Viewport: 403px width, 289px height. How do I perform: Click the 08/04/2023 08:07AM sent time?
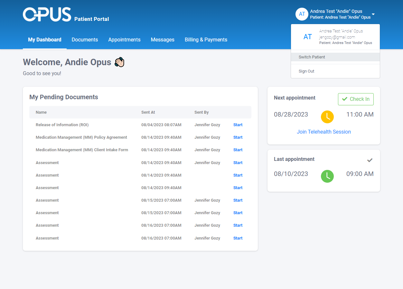point(161,125)
